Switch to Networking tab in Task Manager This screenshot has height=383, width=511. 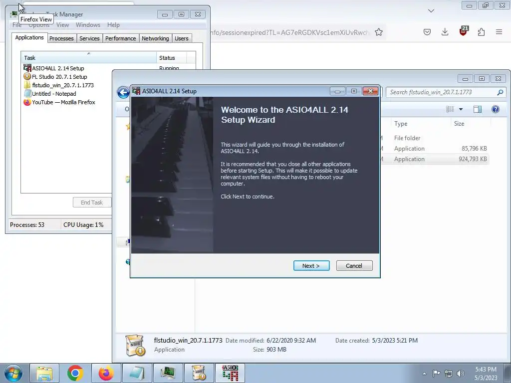tap(156, 38)
